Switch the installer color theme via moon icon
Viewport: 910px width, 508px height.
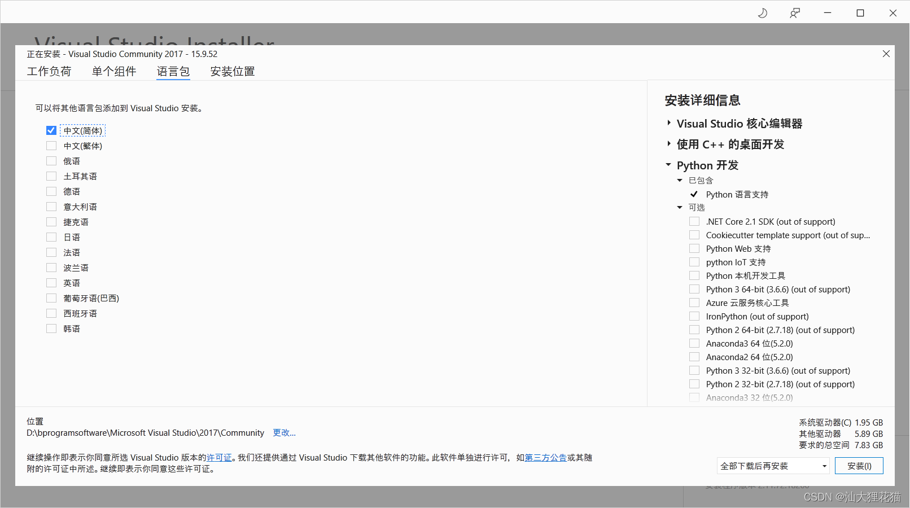coord(763,12)
